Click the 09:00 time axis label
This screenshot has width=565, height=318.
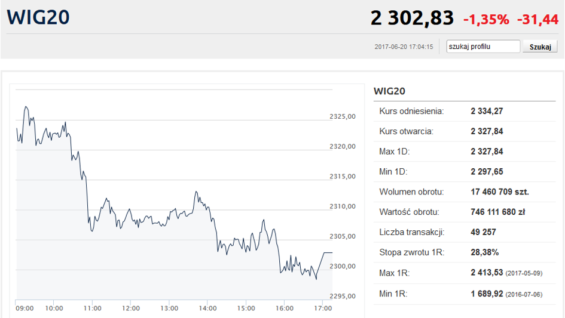[25, 308]
